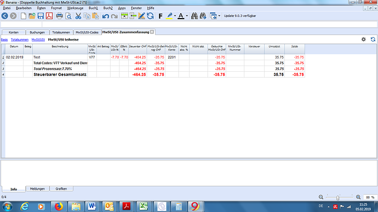Print using the printer toolbar icon
Screen dimensions: 378x212
(59, 16)
